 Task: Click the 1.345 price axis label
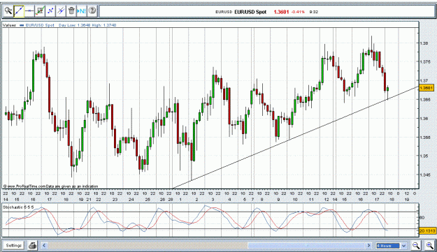pos(425,175)
